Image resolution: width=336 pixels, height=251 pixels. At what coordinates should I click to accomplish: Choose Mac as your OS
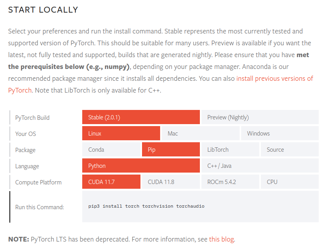(200, 134)
